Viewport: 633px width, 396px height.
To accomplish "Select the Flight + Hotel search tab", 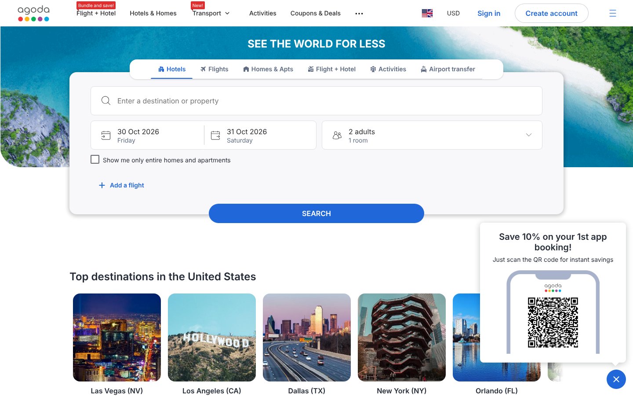I will [x=332, y=69].
